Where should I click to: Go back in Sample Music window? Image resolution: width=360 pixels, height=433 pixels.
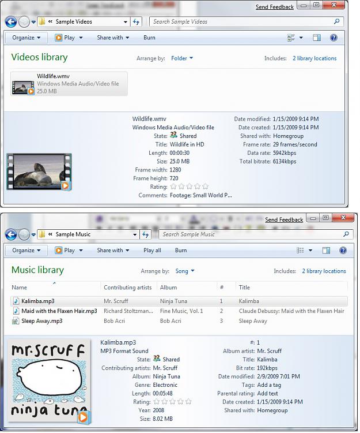(11, 234)
